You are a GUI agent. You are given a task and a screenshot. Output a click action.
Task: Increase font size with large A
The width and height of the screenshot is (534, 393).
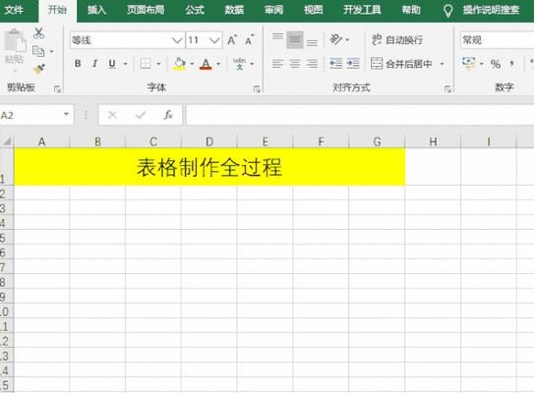[232, 40]
